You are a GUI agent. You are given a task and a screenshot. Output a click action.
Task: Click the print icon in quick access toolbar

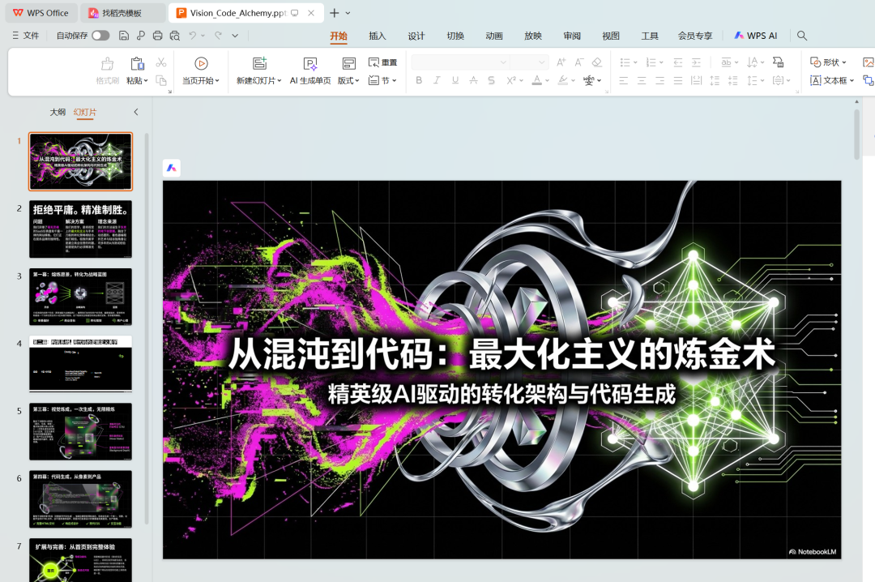coord(157,36)
